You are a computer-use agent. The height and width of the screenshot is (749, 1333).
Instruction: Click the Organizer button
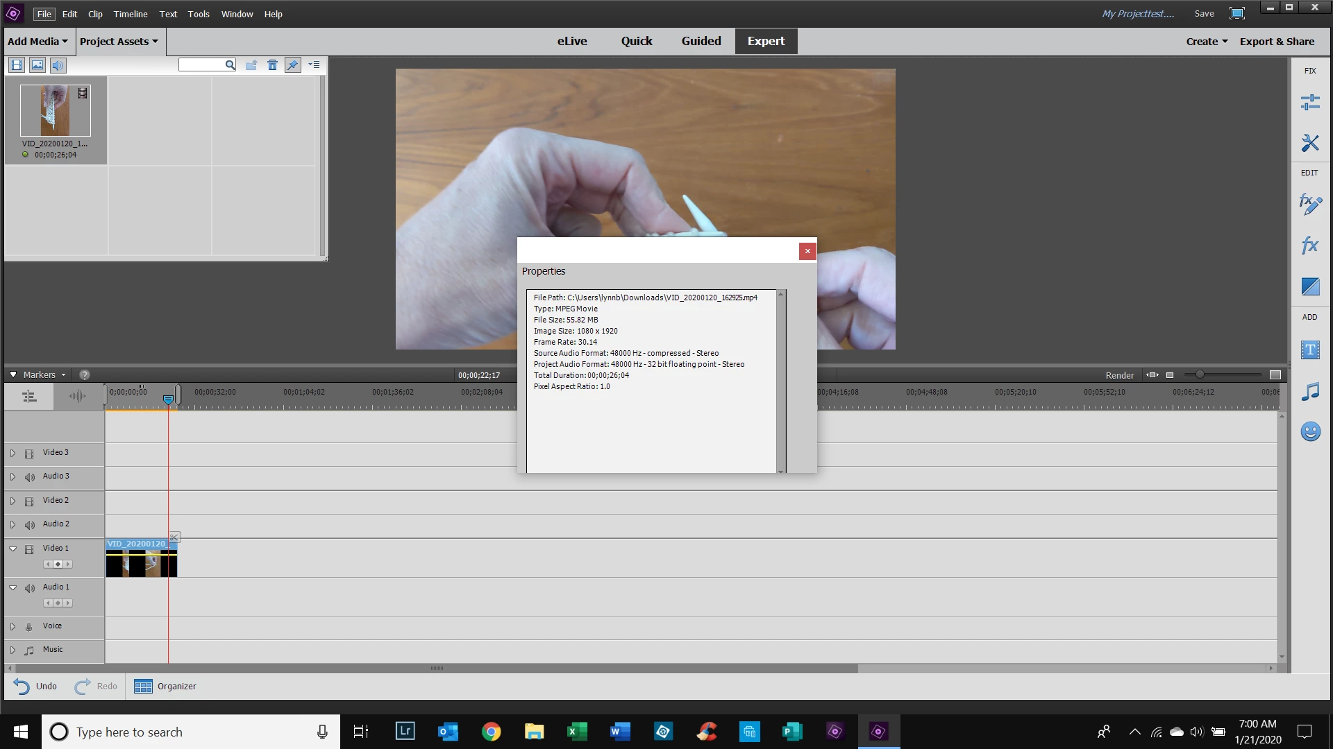coord(165,687)
